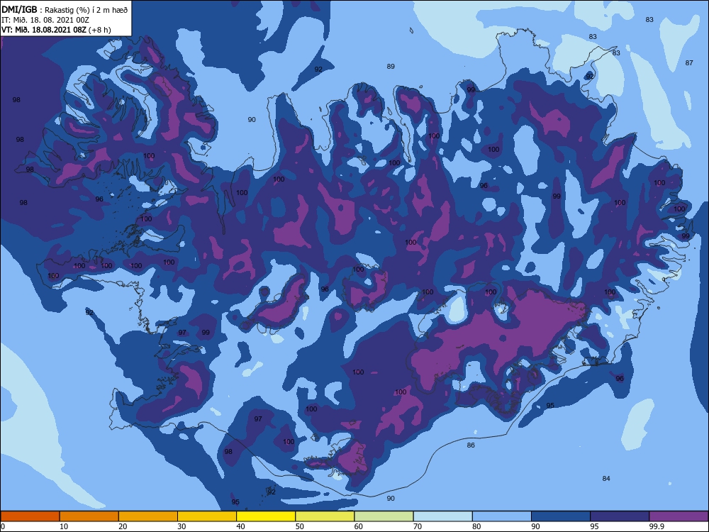The height and width of the screenshot is (532, 709).
Task: Click the legend scale label '40'
Action: click(x=240, y=526)
